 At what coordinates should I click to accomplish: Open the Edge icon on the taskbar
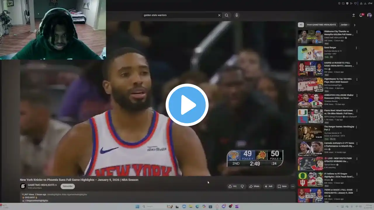tap(197, 206)
